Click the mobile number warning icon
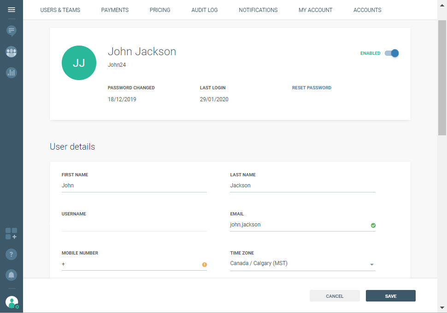 tap(204, 265)
